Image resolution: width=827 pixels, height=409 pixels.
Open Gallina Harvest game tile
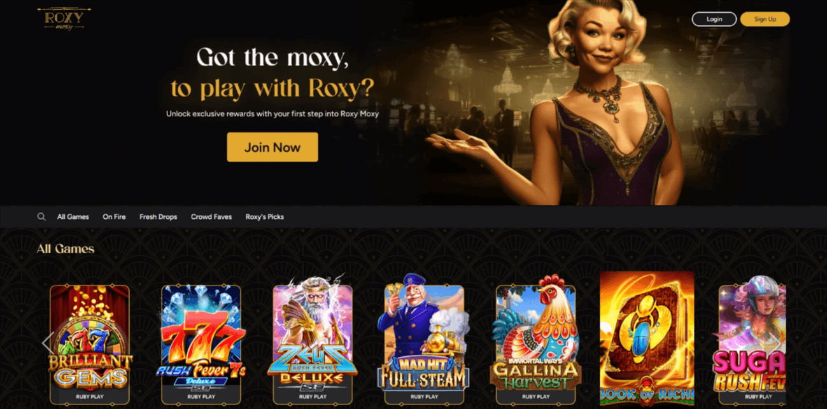[535, 344]
